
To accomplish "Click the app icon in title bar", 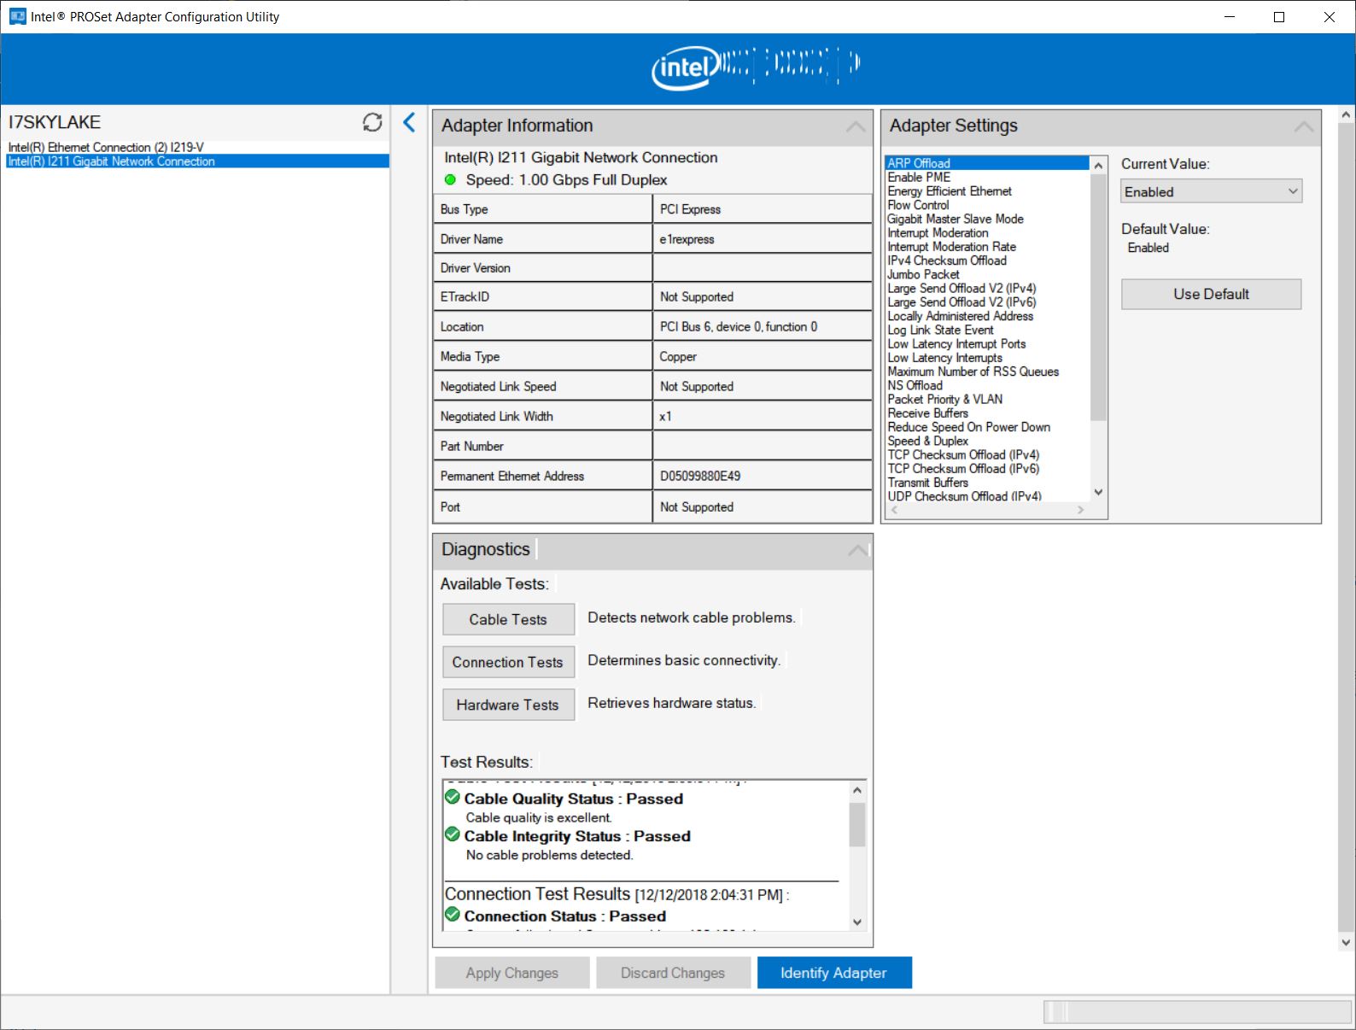I will coord(18,16).
